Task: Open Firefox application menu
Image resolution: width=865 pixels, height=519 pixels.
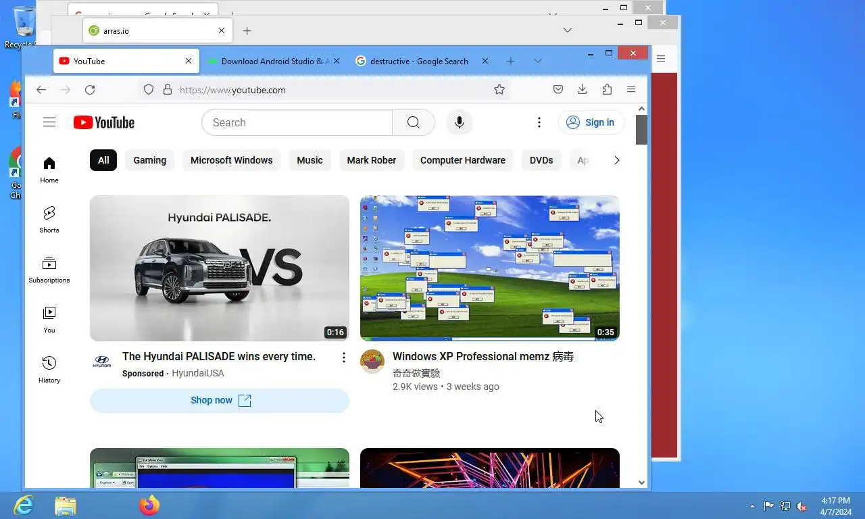Action: coord(631,90)
